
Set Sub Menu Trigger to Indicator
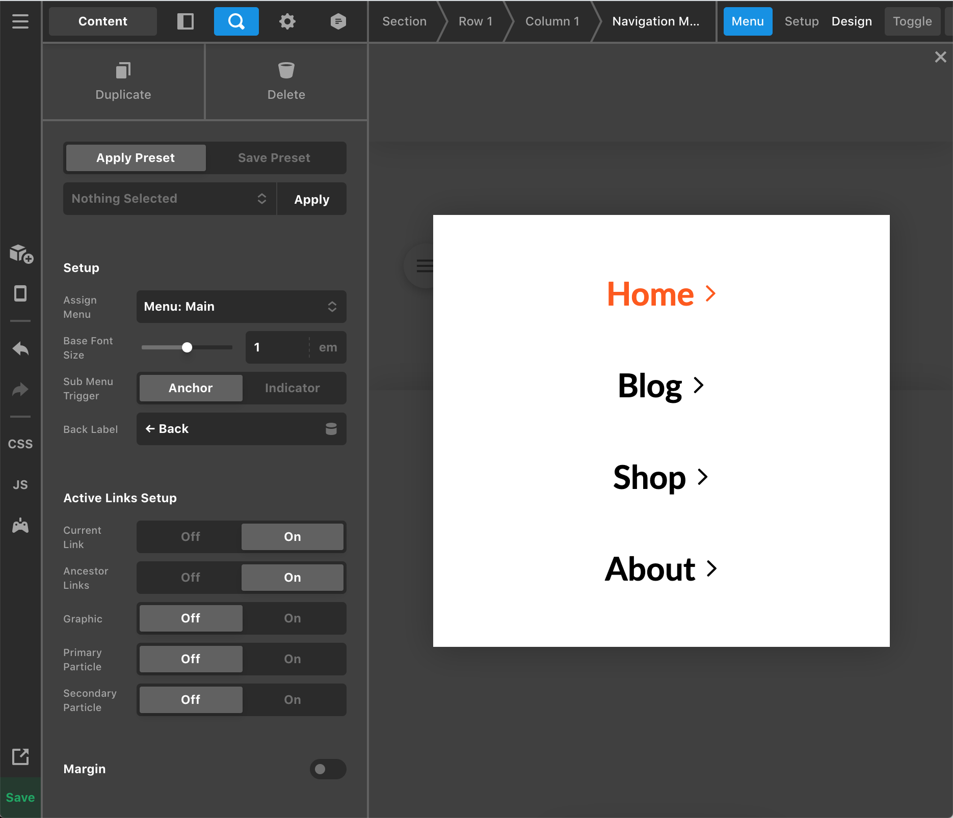tap(293, 388)
